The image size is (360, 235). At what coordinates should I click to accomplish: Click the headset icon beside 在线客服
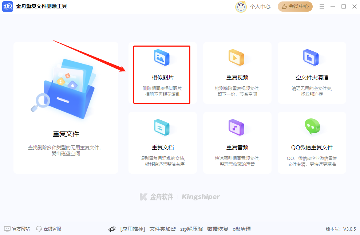coord(39,229)
